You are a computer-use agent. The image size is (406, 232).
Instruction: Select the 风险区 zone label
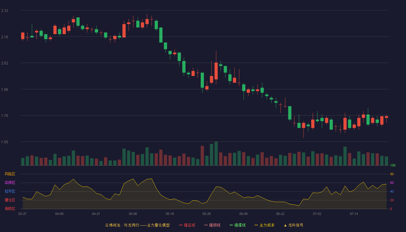(10, 174)
